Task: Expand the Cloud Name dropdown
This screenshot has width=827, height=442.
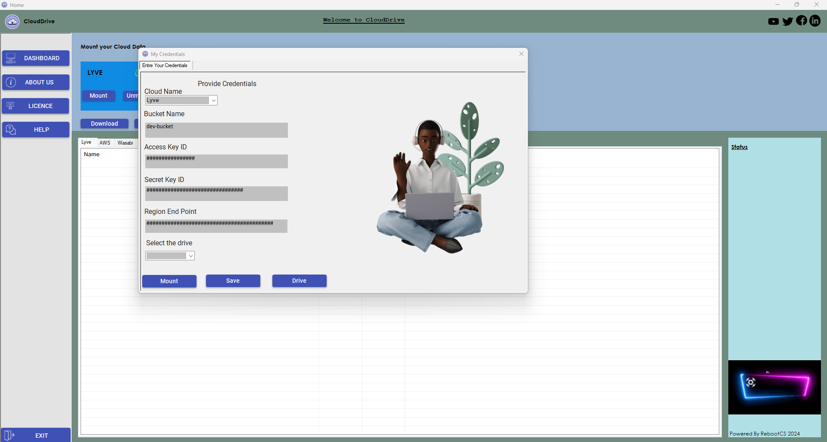Action: (213, 100)
